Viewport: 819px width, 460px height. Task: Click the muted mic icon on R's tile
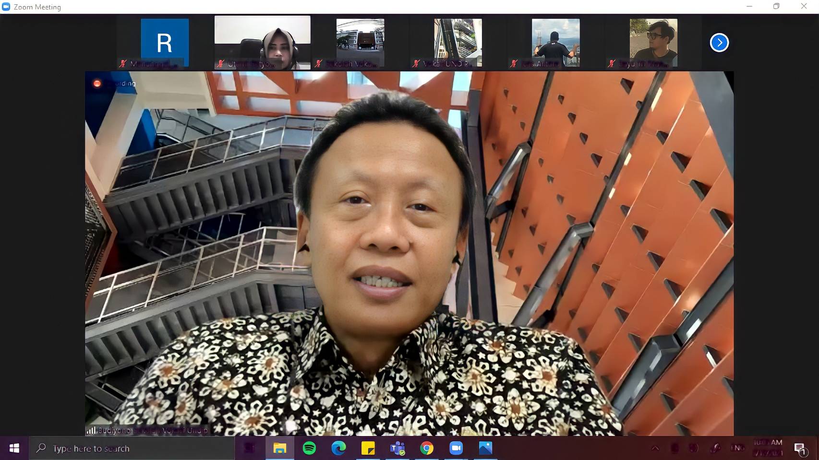tap(123, 63)
